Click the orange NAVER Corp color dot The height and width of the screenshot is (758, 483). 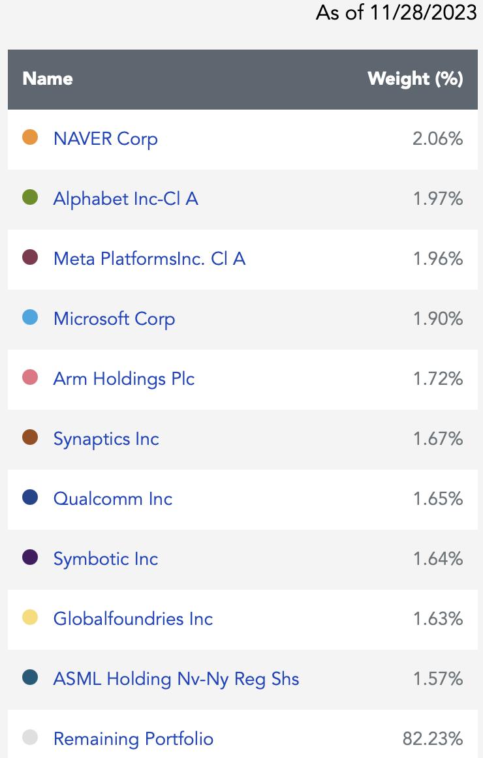(30, 137)
